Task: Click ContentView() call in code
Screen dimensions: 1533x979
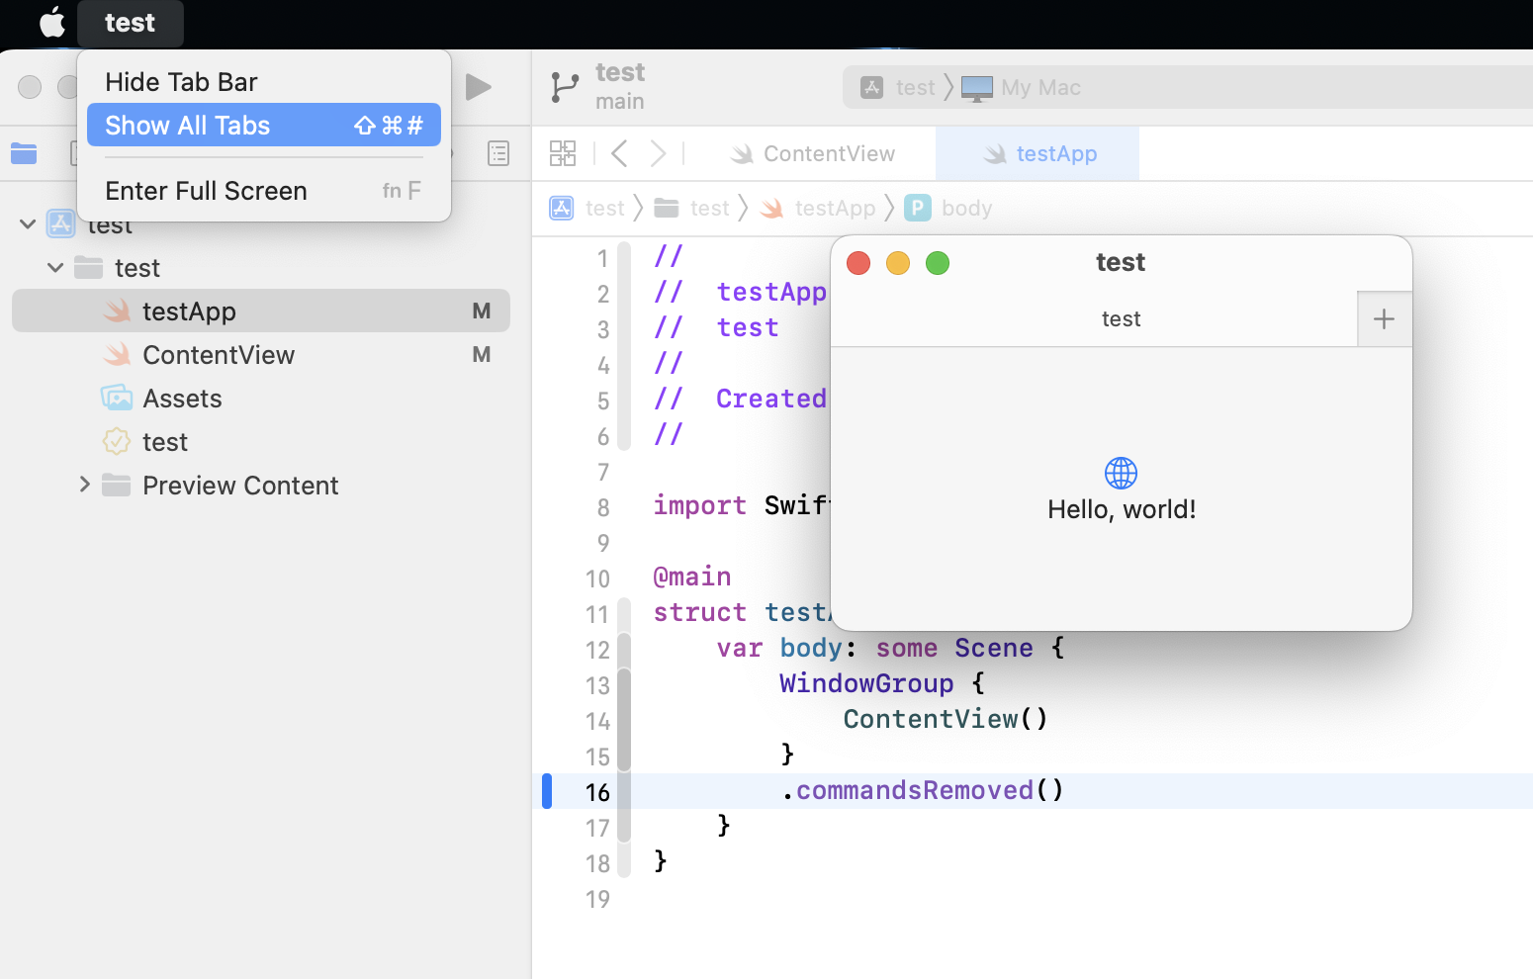Action: click(x=946, y=719)
